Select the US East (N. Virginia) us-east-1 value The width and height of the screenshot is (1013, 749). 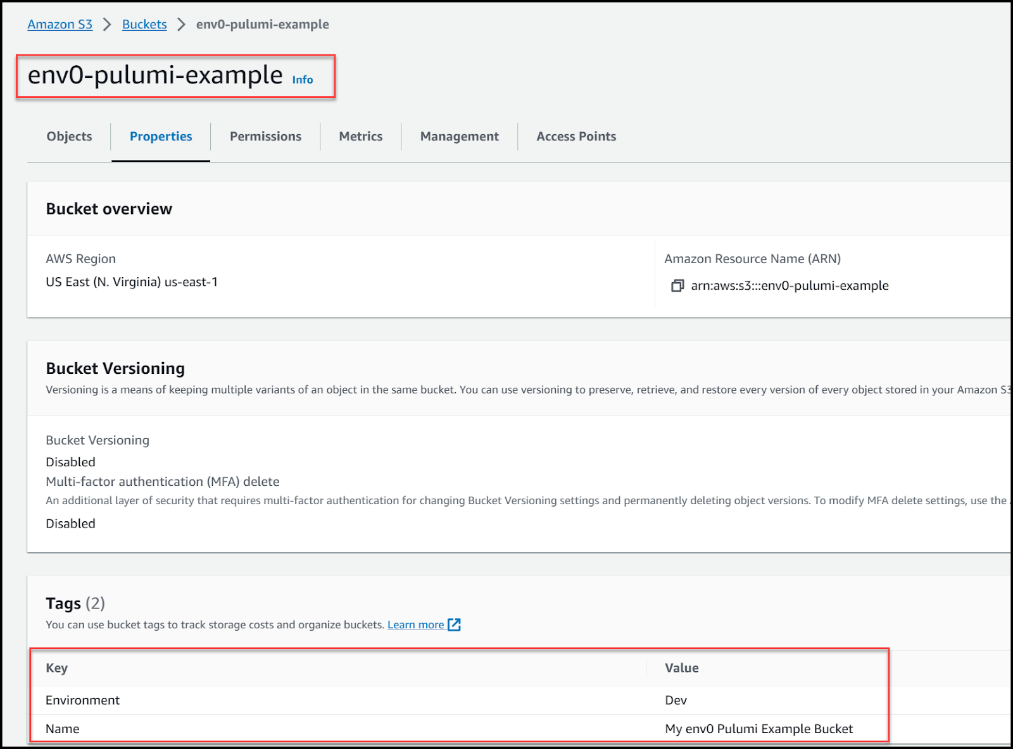(x=132, y=282)
